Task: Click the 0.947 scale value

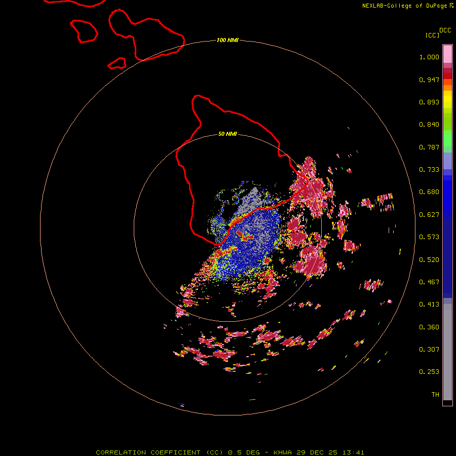Action: [x=429, y=80]
